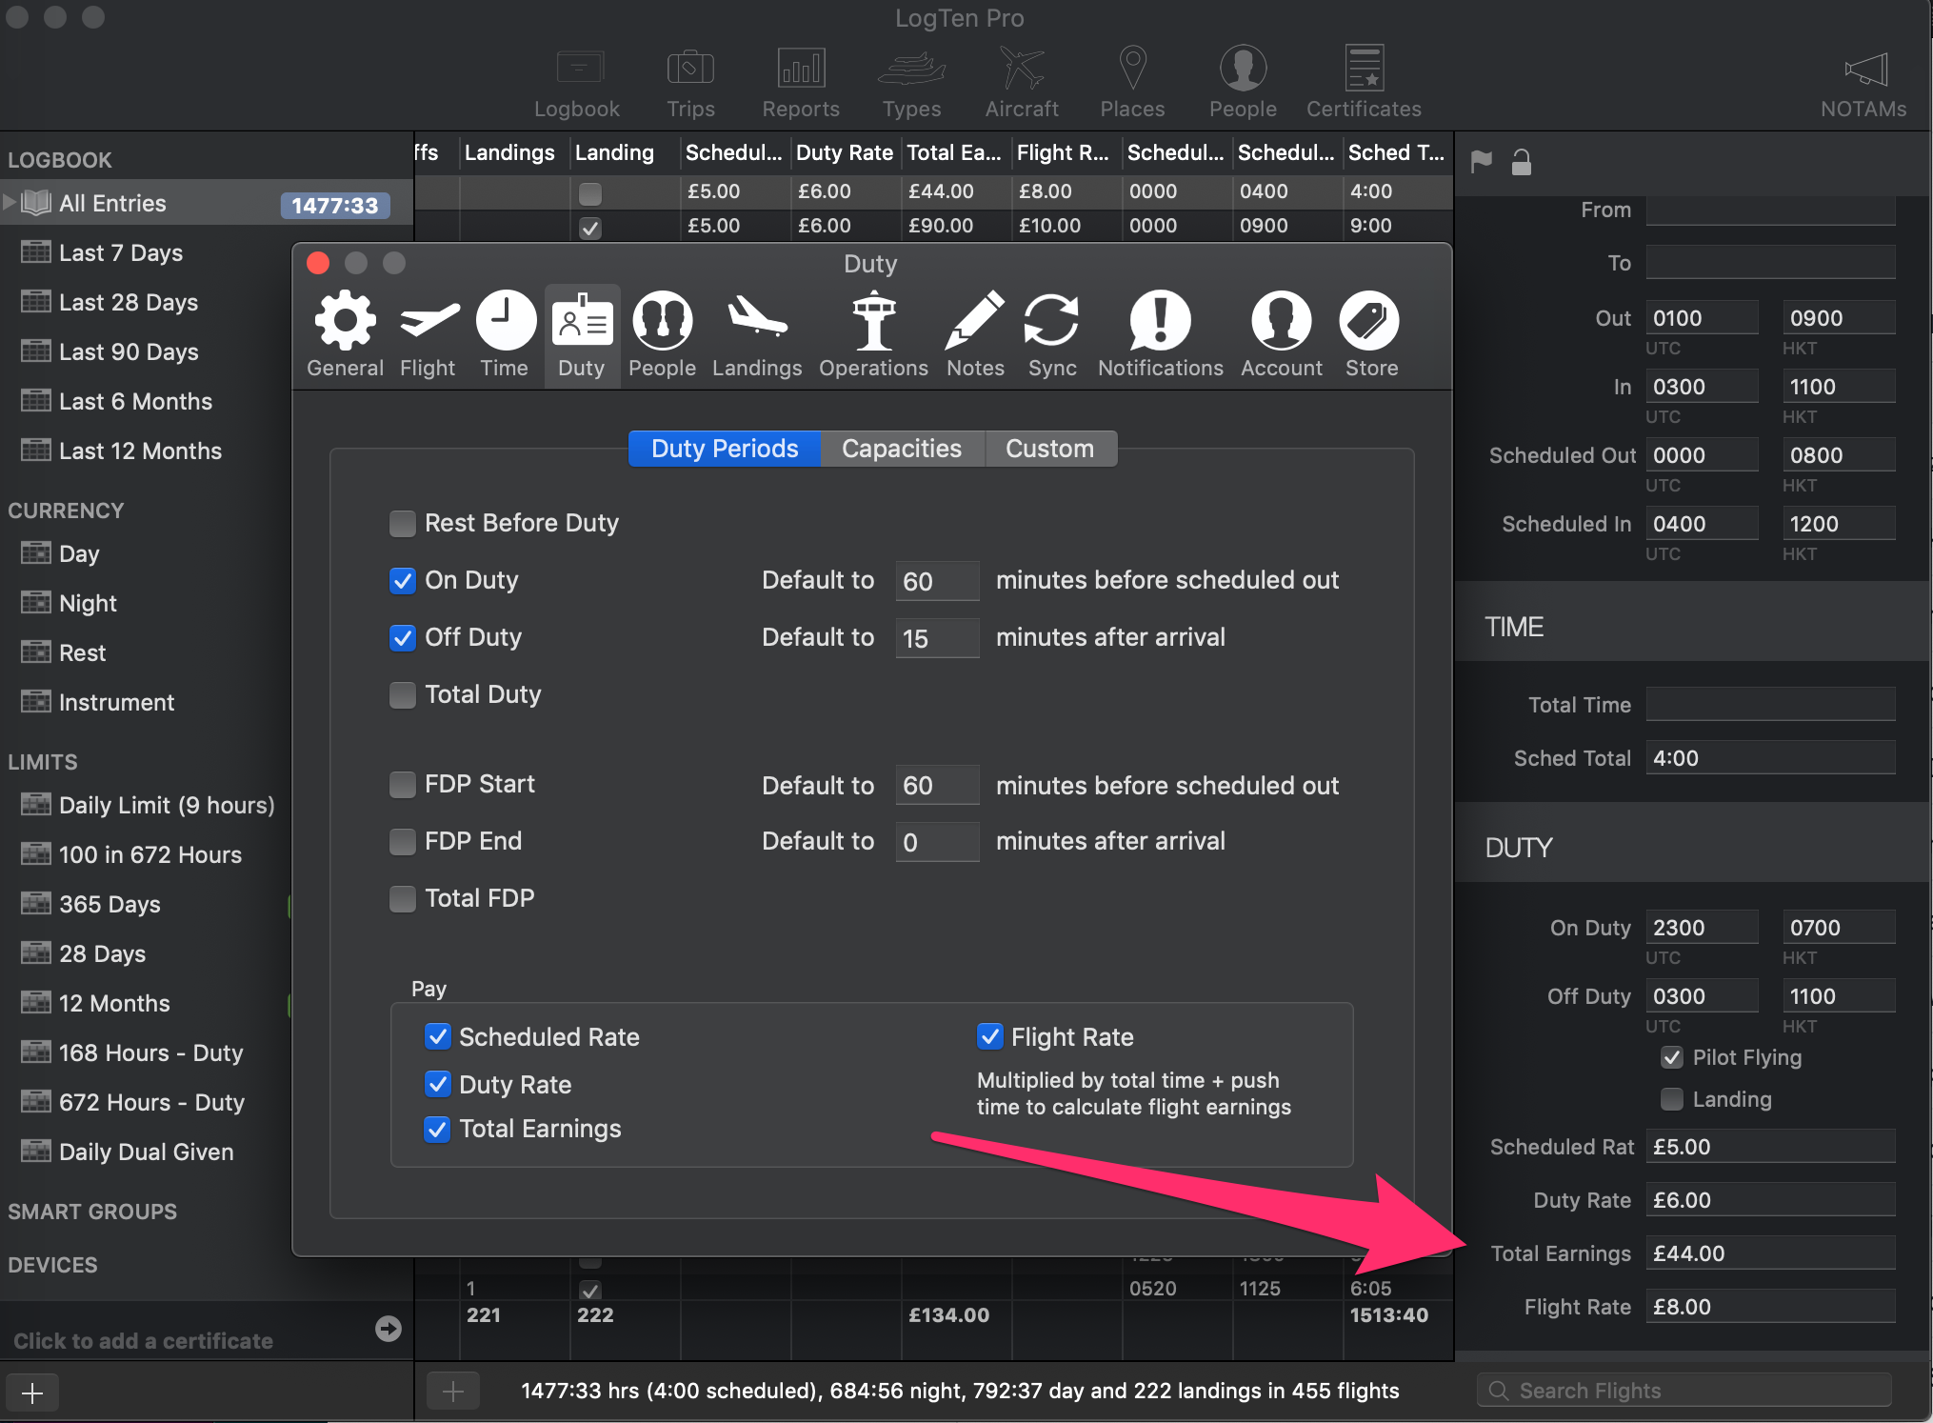Select Daily Dual Given limit
The width and height of the screenshot is (1933, 1423).
(x=145, y=1152)
